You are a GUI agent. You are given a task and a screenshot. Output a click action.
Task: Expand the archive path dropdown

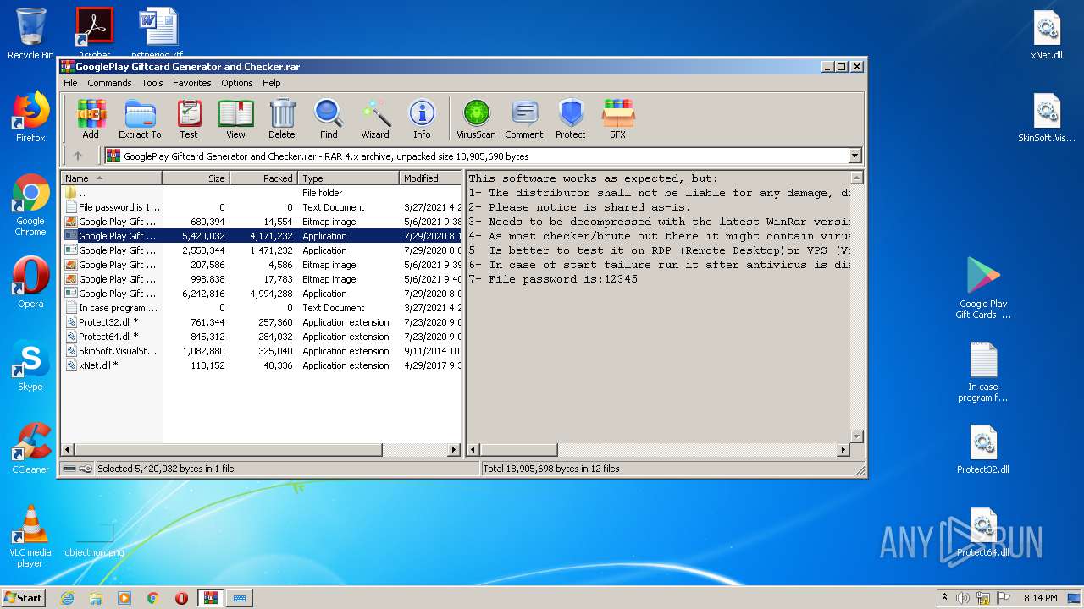coord(854,156)
